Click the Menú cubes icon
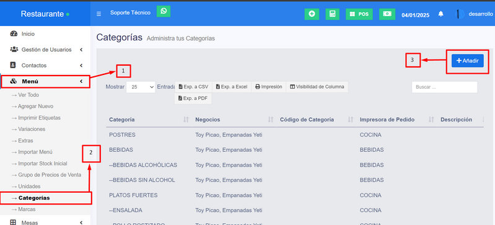The height and width of the screenshot is (225, 495). tap(13, 82)
